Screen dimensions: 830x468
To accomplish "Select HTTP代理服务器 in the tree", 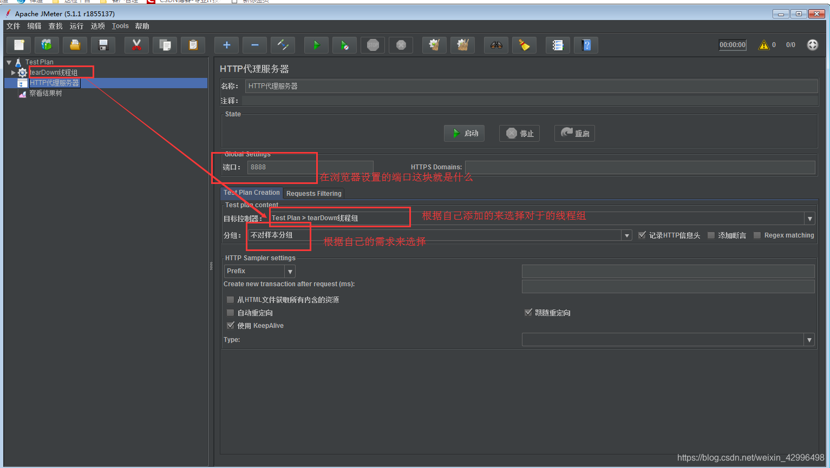I will point(54,83).
